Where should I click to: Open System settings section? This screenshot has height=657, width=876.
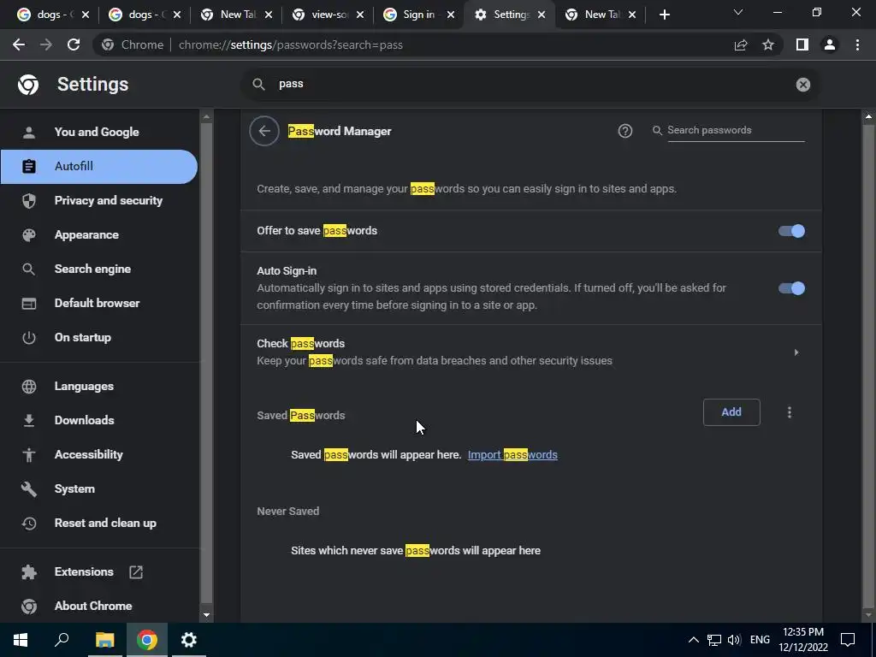[x=99, y=488]
